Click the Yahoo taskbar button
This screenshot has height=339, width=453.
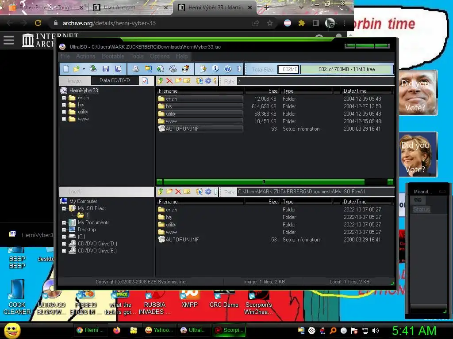[x=159, y=330]
